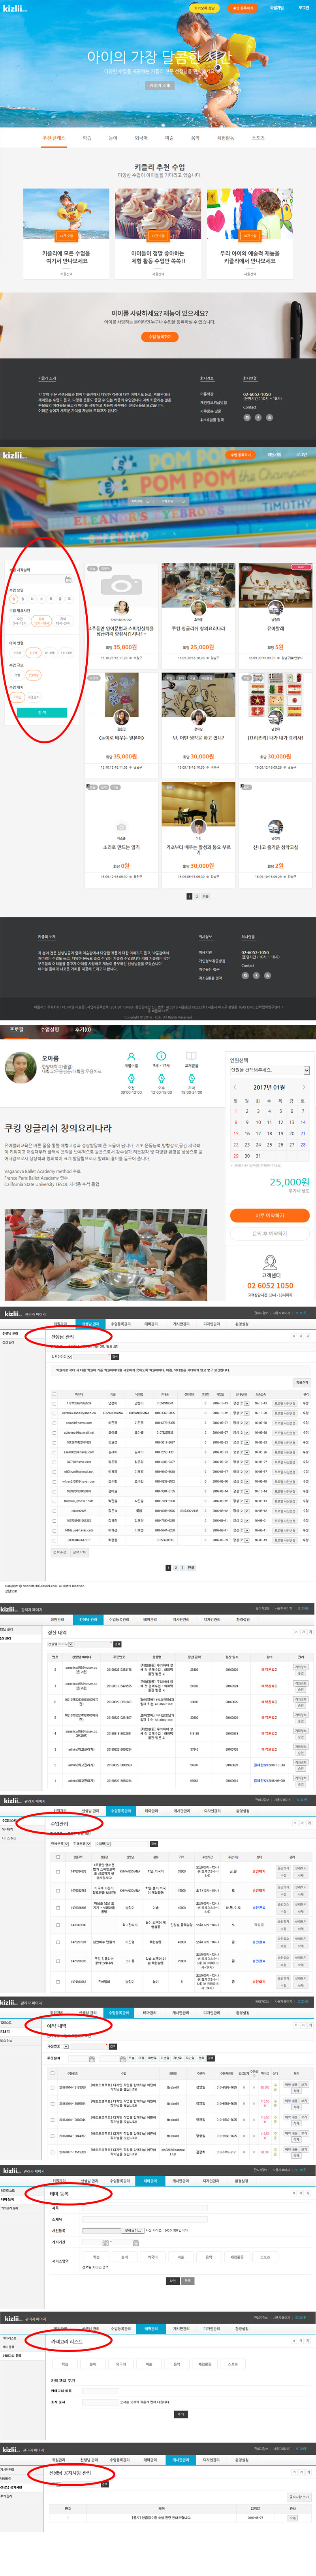This screenshot has width=316, height=2576.
Task: Click the teal search button in the filter panel
Action: coord(42,712)
